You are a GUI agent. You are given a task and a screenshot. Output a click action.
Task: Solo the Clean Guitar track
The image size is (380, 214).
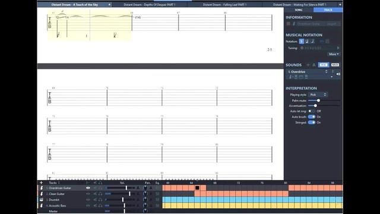pos(100,194)
